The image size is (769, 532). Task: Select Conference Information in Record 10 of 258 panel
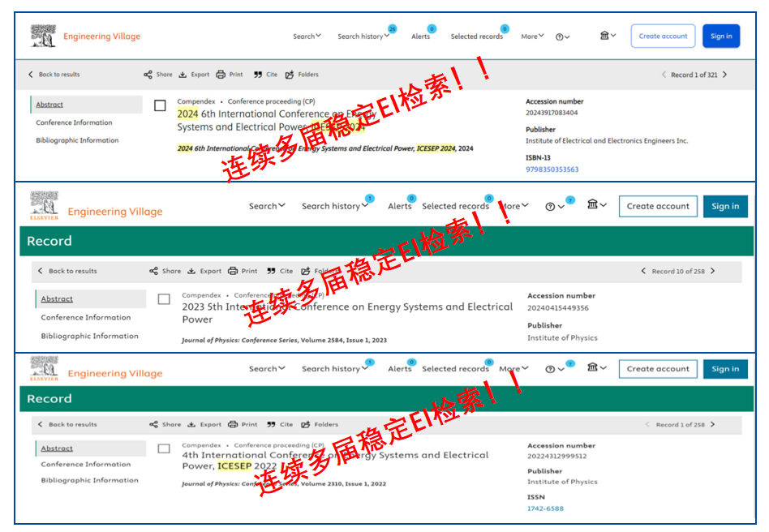[x=86, y=317]
